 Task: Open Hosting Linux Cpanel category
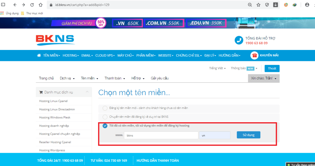pyautogui.click(x=53, y=101)
